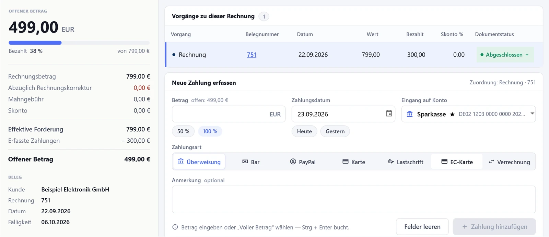The height and width of the screenshot is (237, 549).
Task: Click the large 499,00 EUR open amount
Action: (x=42, y=27)
